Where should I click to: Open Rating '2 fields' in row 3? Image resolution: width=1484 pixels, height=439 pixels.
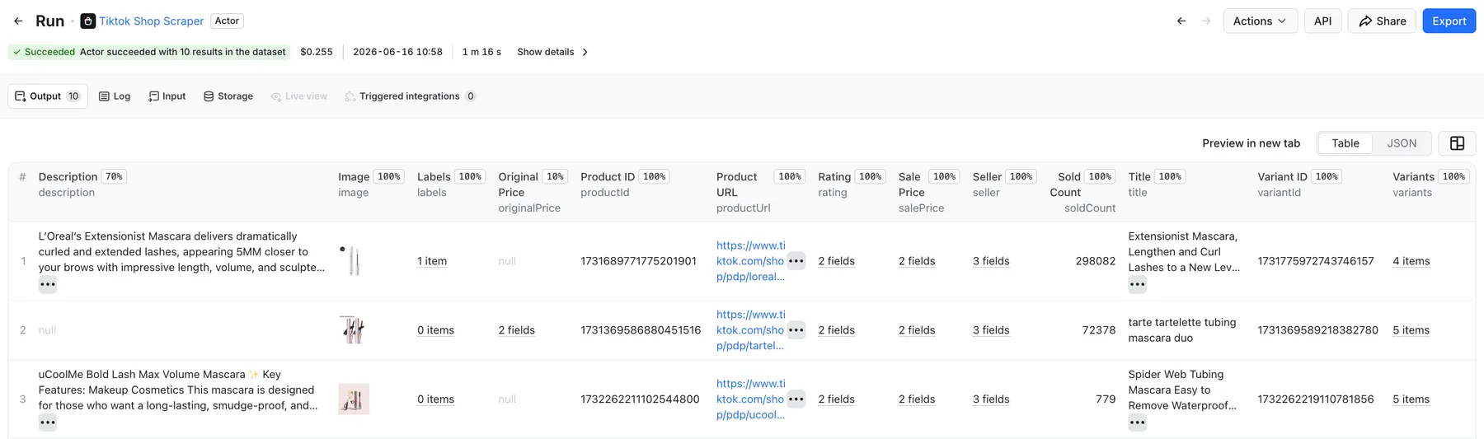[x=836, y=399]
